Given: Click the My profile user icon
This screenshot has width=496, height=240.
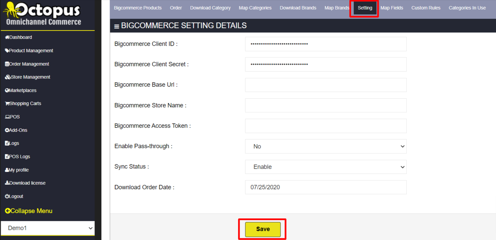Looking at the screenshot, I should click(x=7, y=170).
